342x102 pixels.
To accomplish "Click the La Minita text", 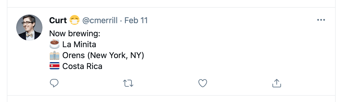I will pyautogui.click(x=79, y=44).
